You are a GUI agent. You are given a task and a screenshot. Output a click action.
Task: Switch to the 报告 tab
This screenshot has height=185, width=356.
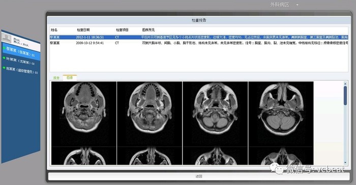(56, 78)
